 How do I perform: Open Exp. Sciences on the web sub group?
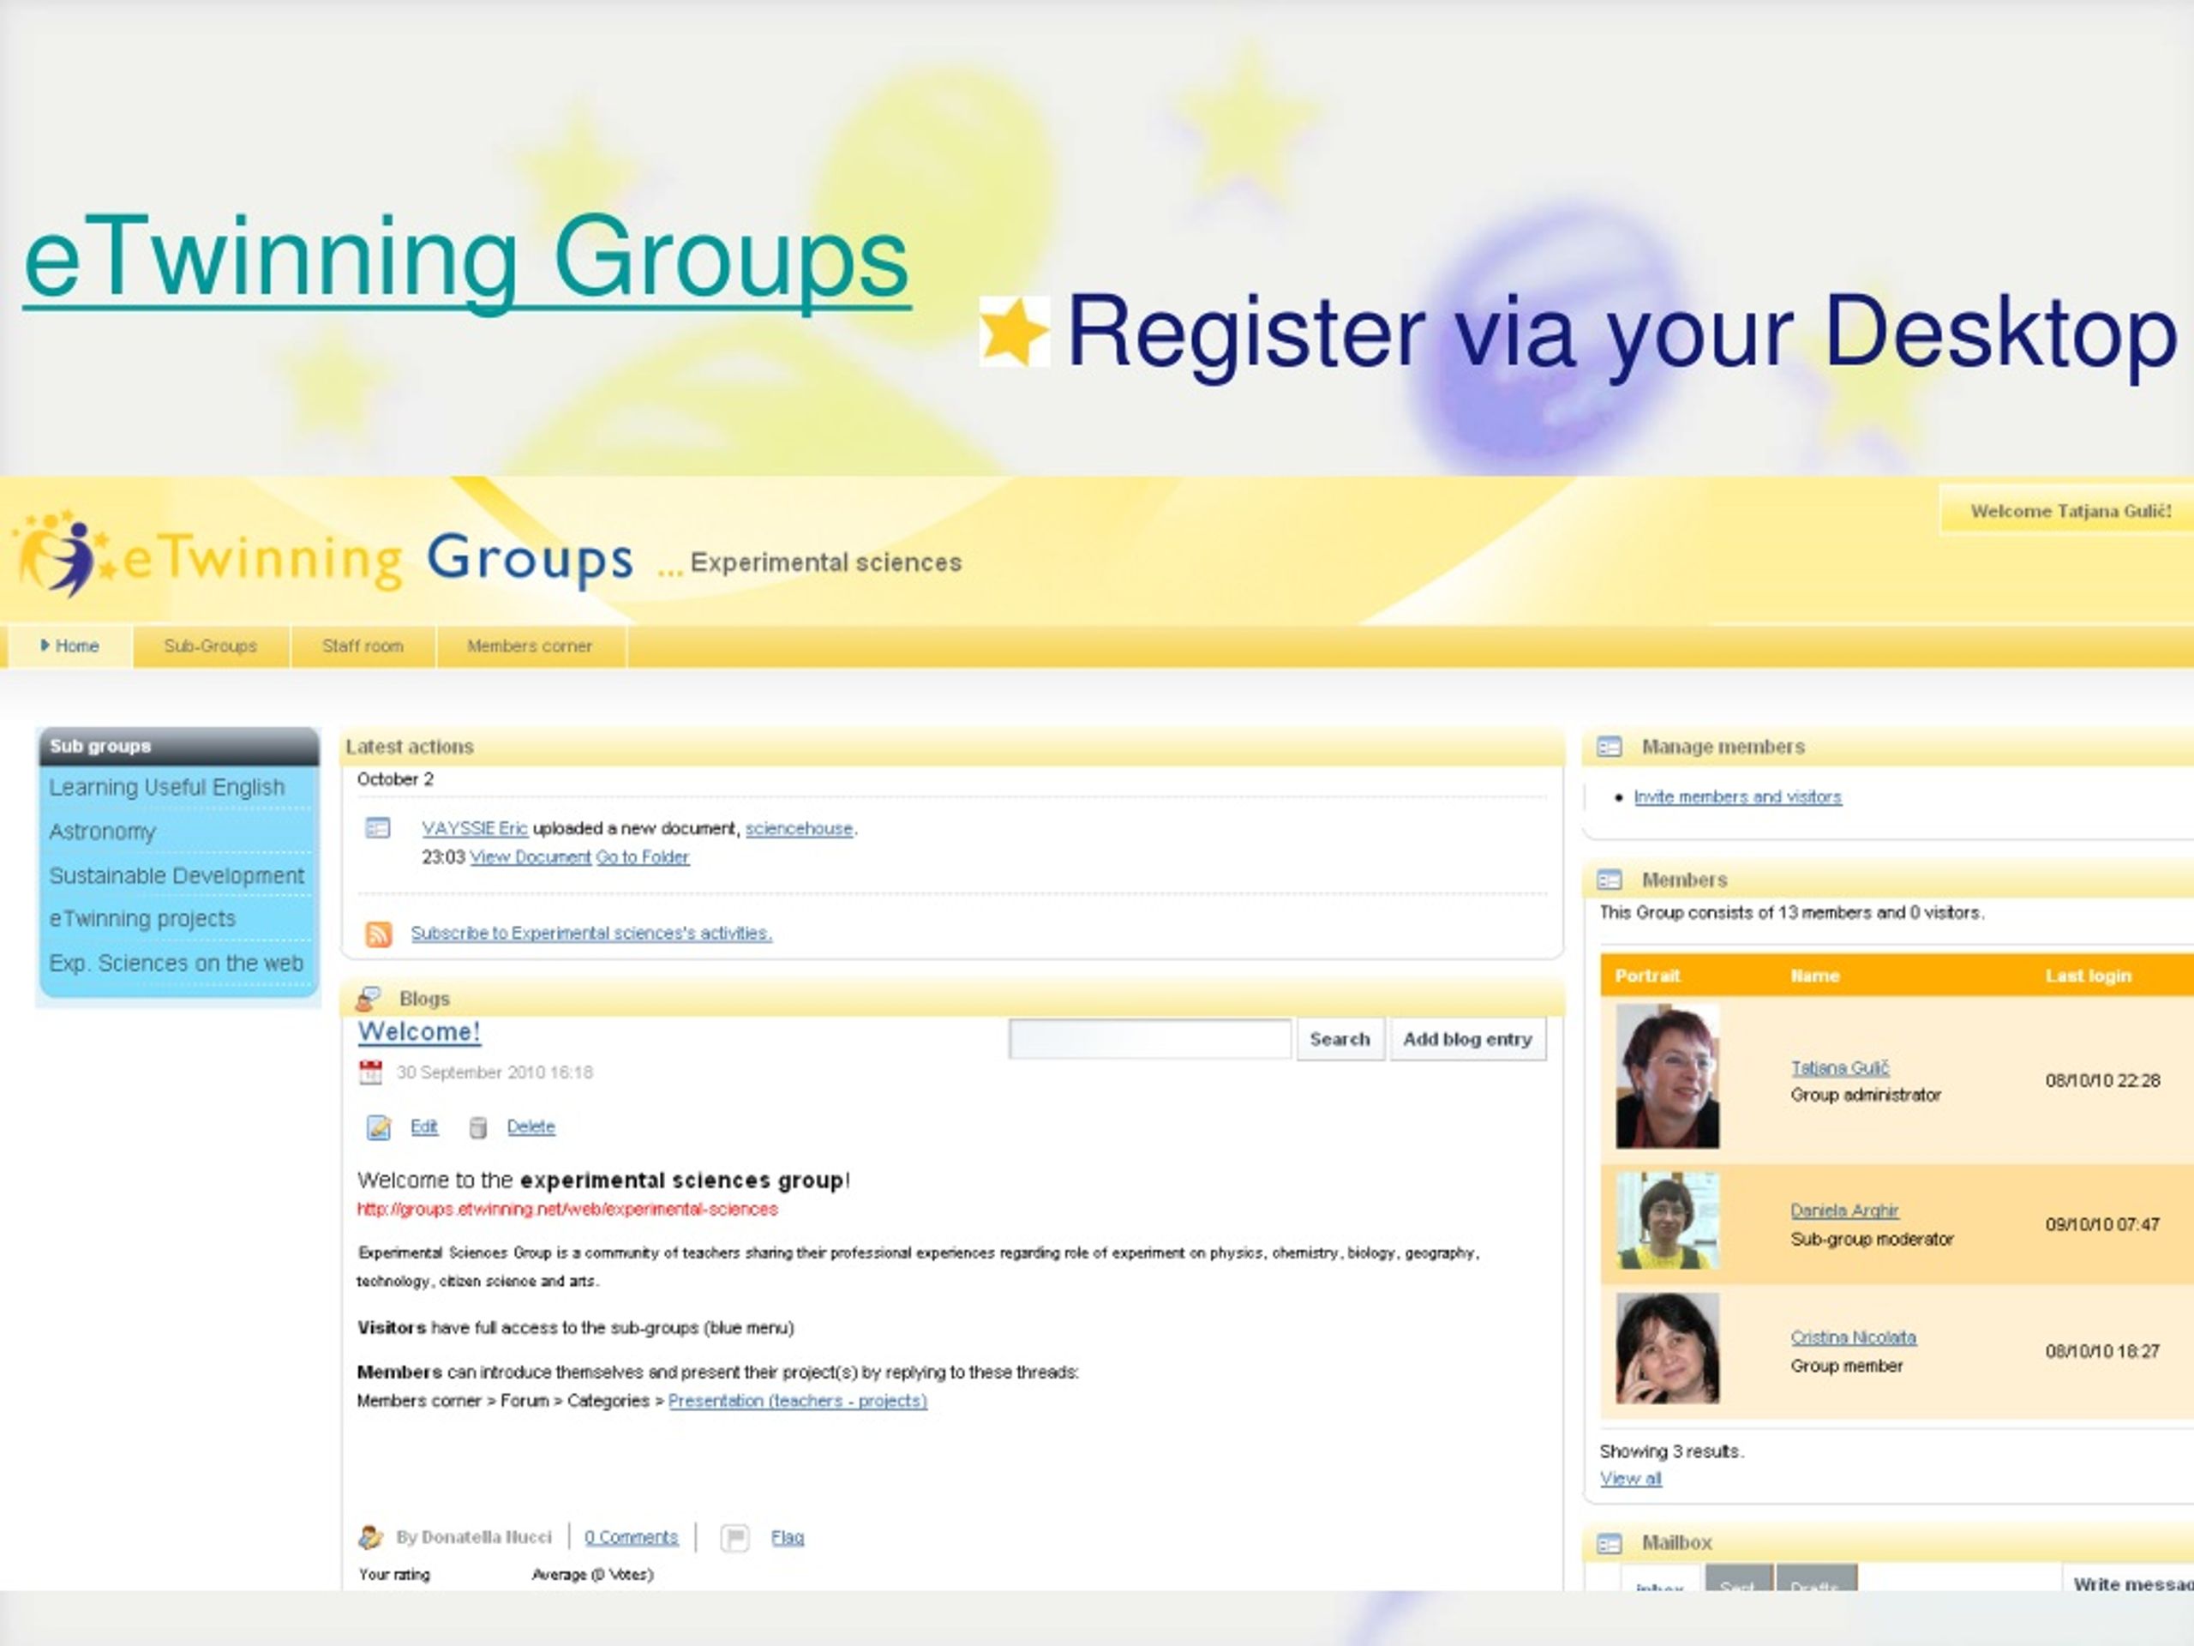(x=177, y=964)
